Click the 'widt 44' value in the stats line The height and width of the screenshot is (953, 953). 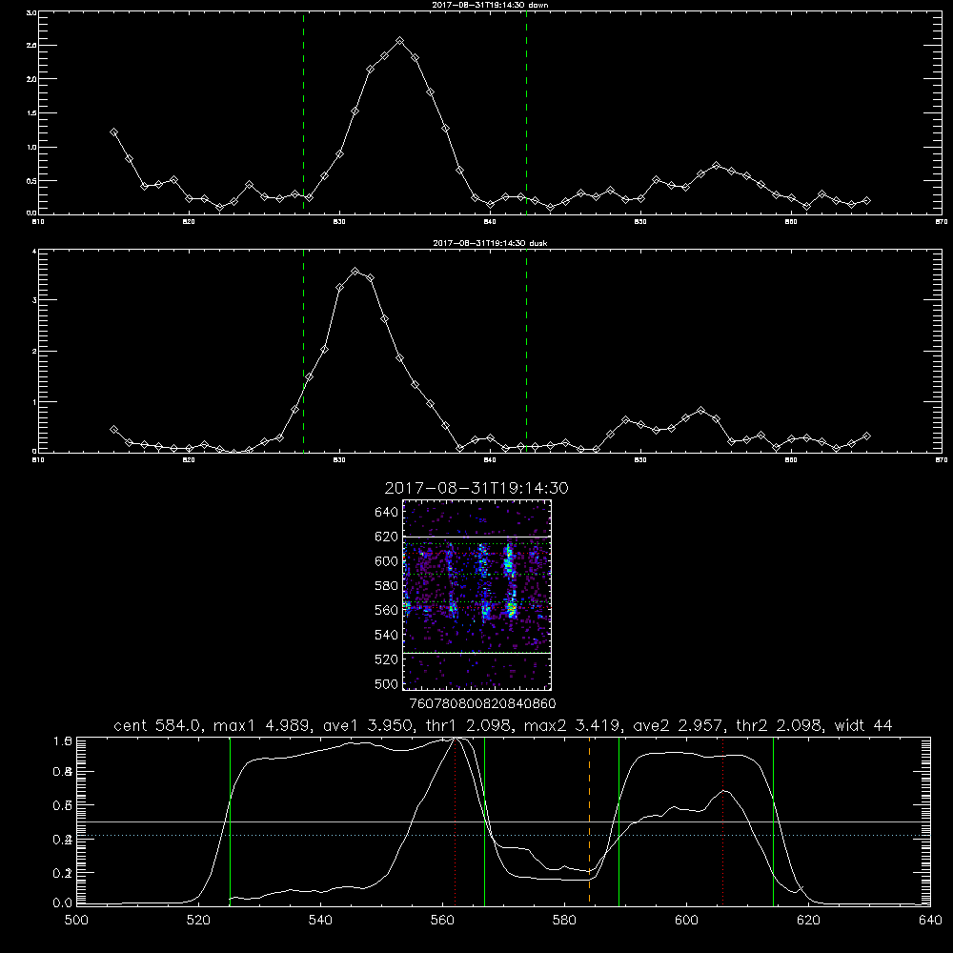[x=863, y=725]
